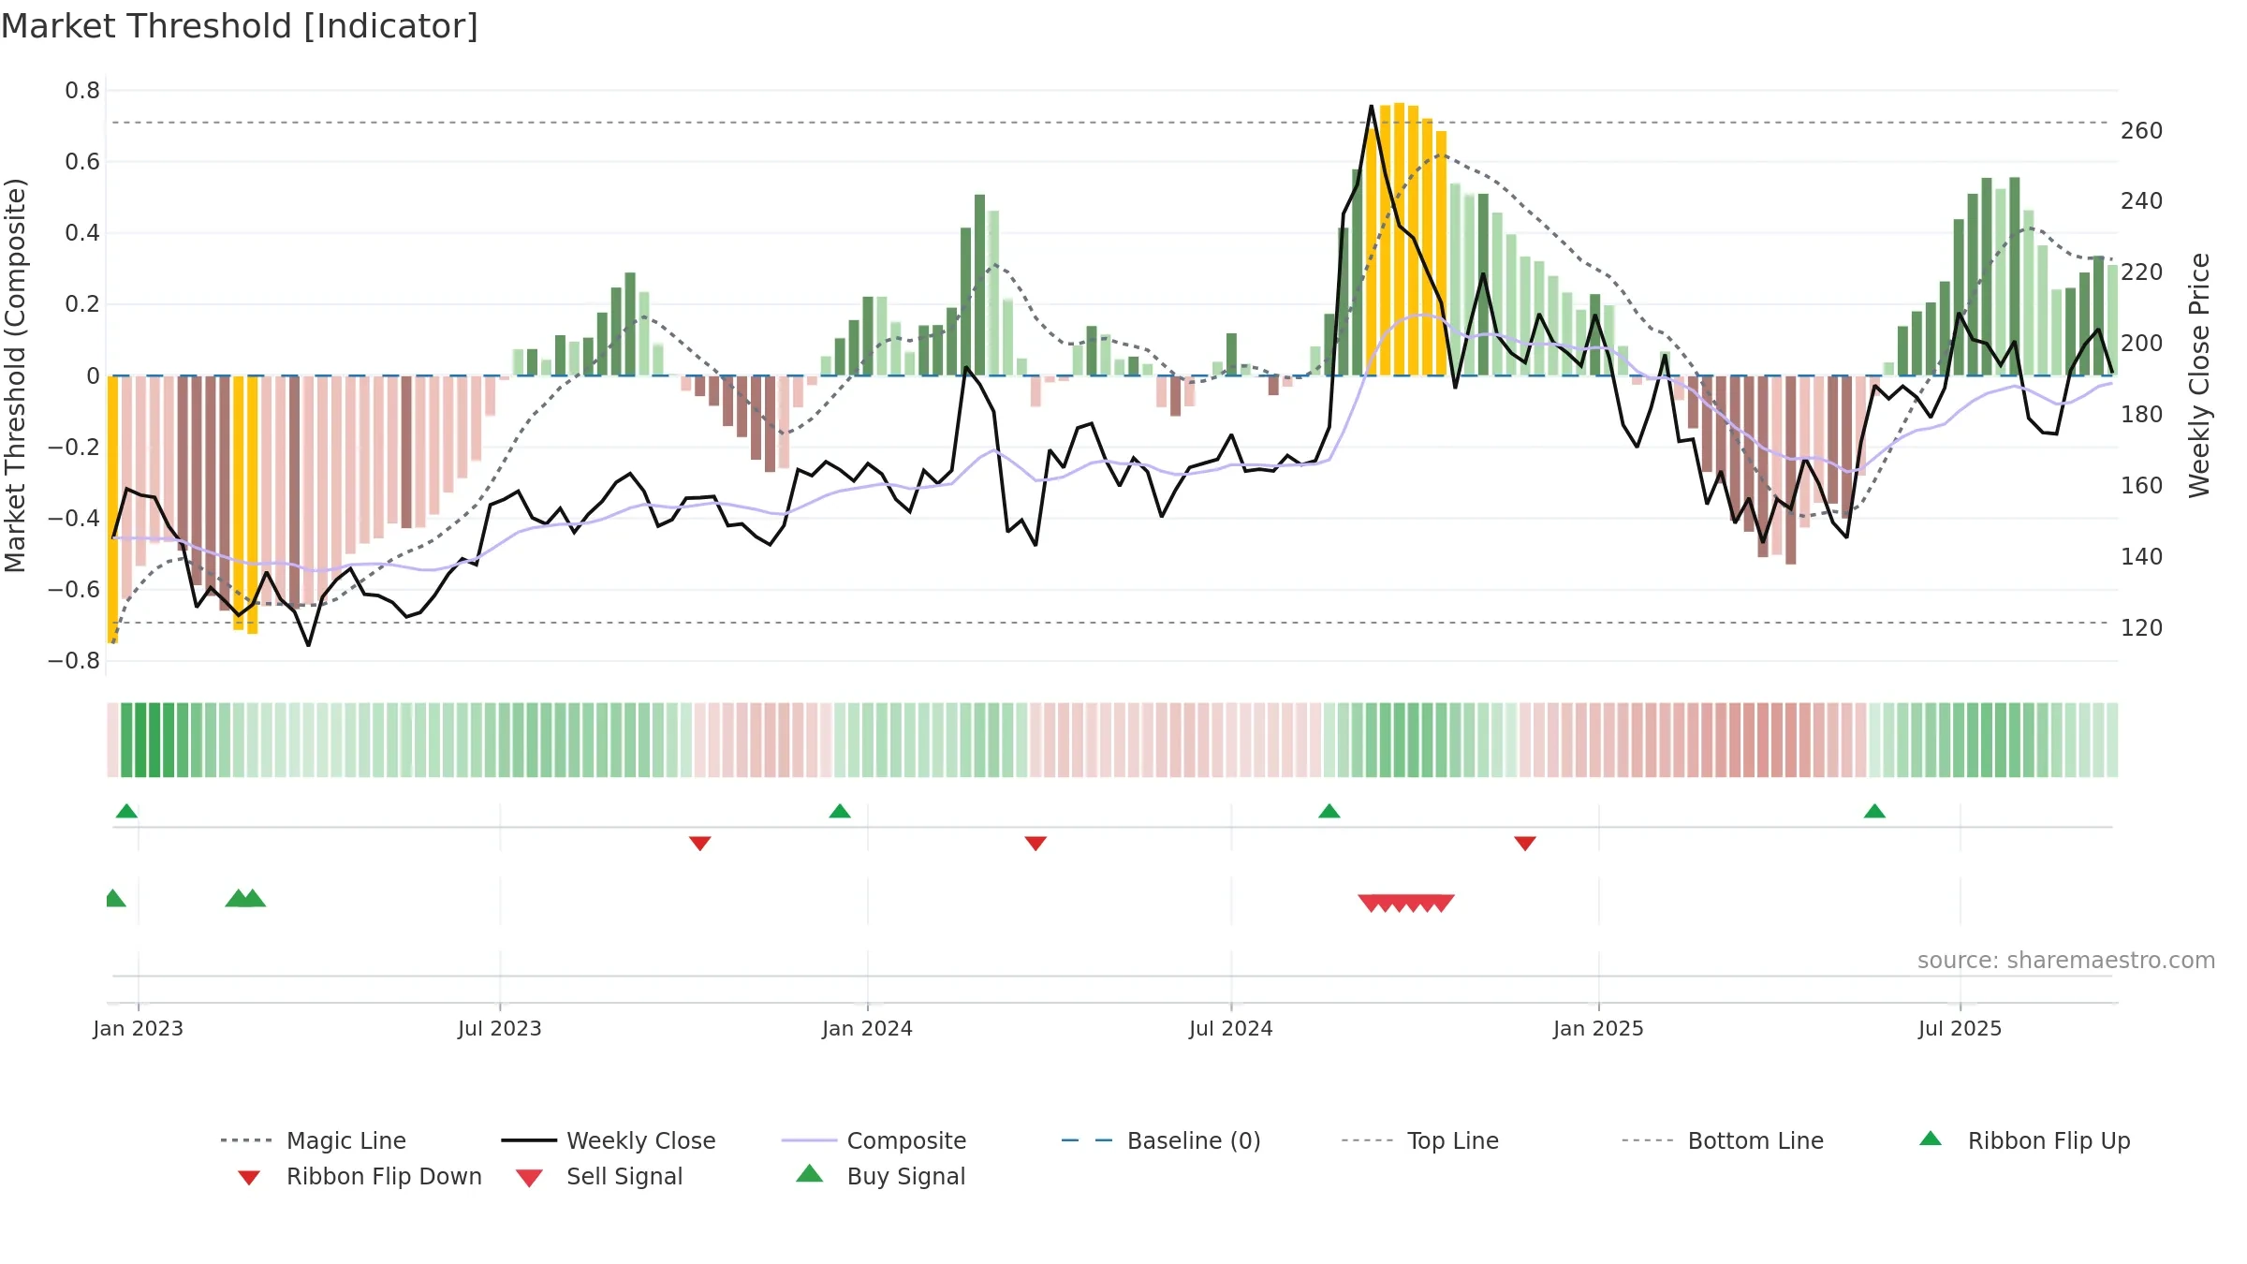2247x1264 pixels.
Task: Click the 0.4 left axis tick label
Action: (x=82, y=233)
